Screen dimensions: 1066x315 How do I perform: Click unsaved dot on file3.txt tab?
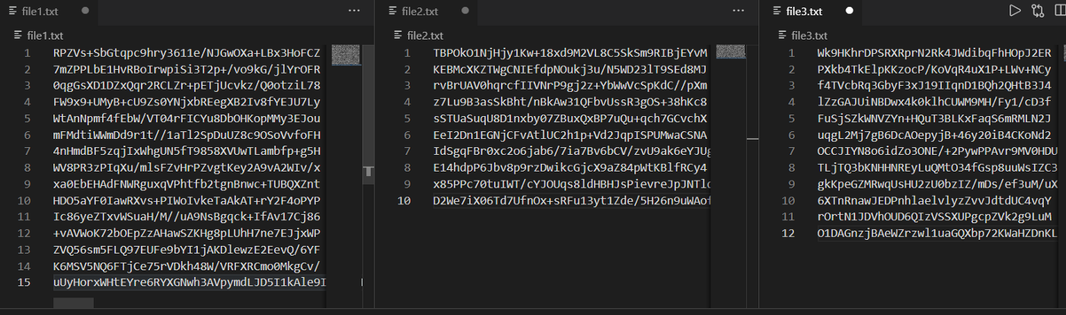(849, 11)
